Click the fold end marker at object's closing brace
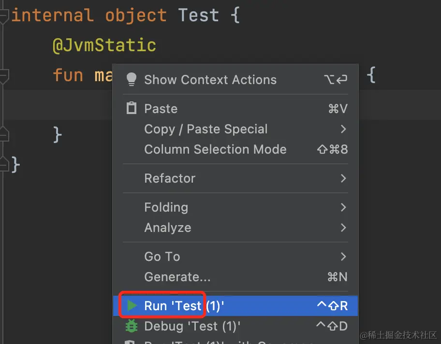Viewport: 441px width, 344px height. point(4,164)
